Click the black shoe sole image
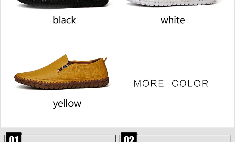Screen dimensions: 235x142 point(63,4)
